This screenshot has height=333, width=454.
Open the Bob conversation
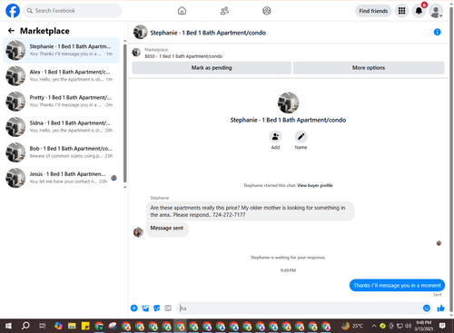62,152
